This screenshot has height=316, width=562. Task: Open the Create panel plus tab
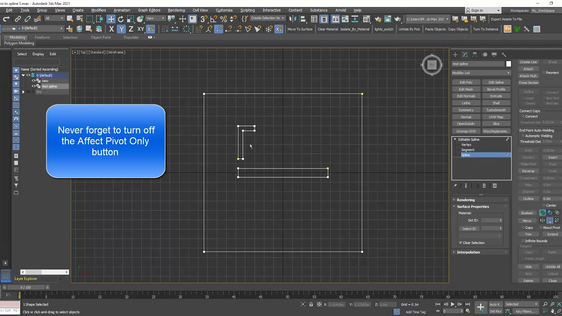click(455, 54)
